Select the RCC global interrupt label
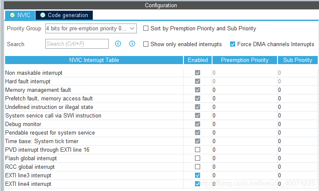 click(x=30, y=167)
